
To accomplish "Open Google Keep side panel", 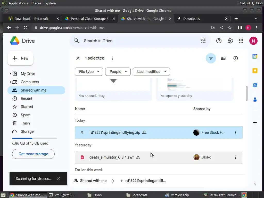I will click(x=255, y=71).
